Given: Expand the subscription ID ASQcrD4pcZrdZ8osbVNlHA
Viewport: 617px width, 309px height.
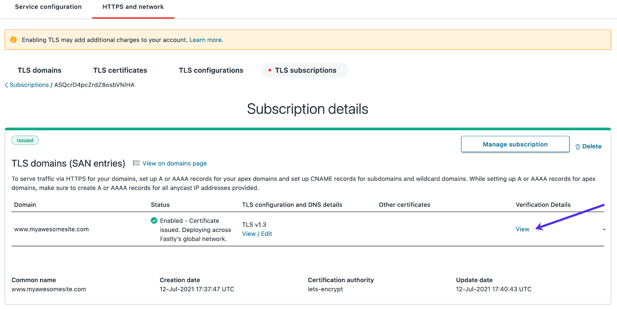Looking at the screenshot, I should pos(94,85).
